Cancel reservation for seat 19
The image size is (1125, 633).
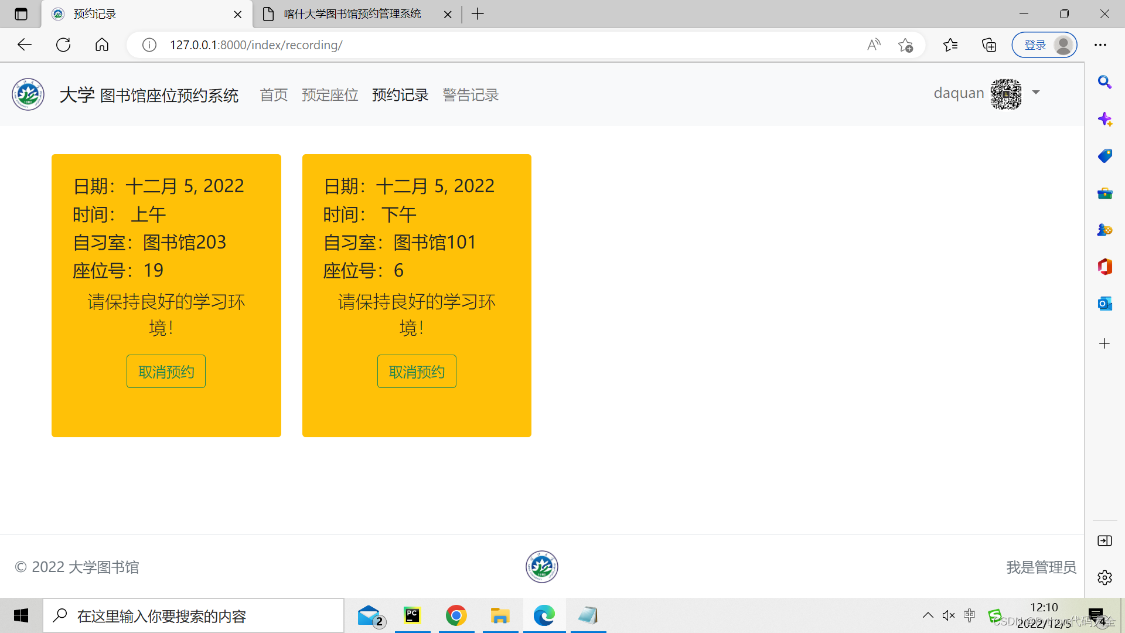(x=166, y=372)
